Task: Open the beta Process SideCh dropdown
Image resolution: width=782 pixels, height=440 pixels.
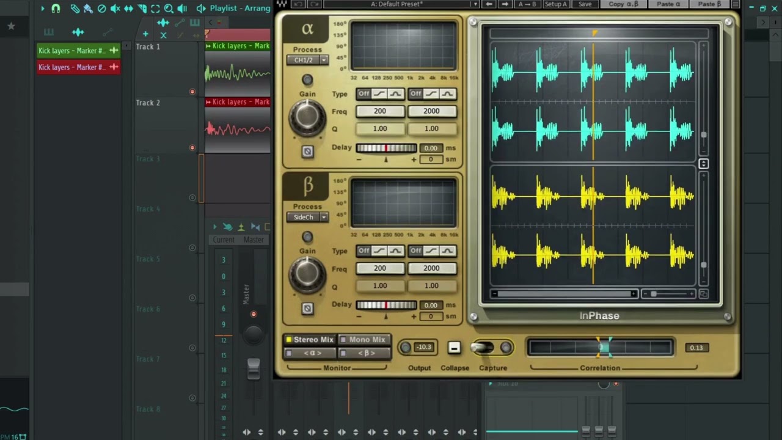Action: click(307, 217)
